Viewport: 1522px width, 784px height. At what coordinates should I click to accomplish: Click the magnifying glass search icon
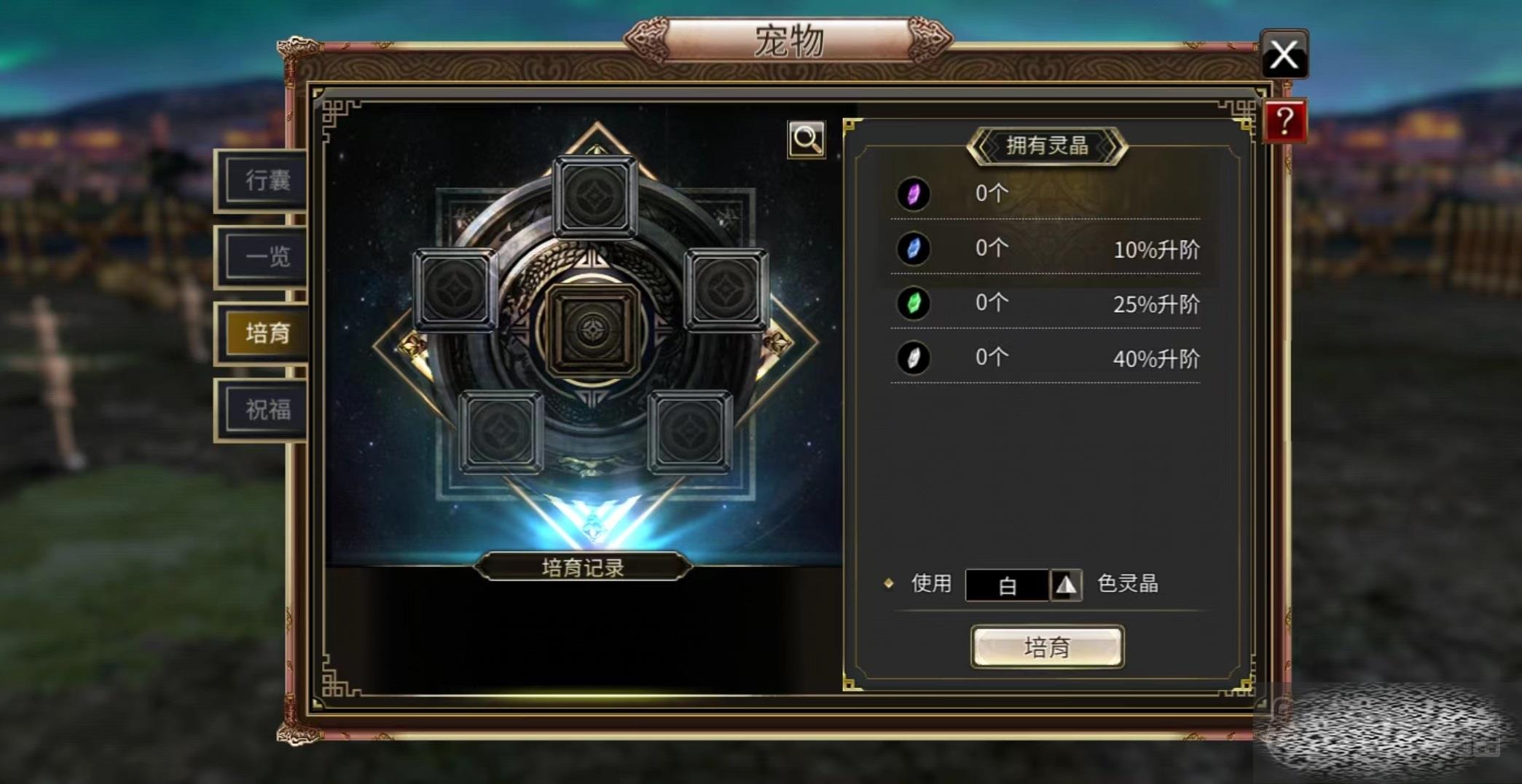coord(807,139)
